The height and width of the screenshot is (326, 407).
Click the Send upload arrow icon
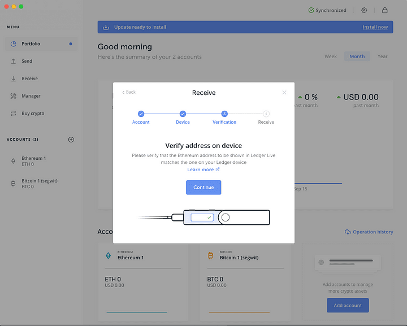click(x=13, y=61)
